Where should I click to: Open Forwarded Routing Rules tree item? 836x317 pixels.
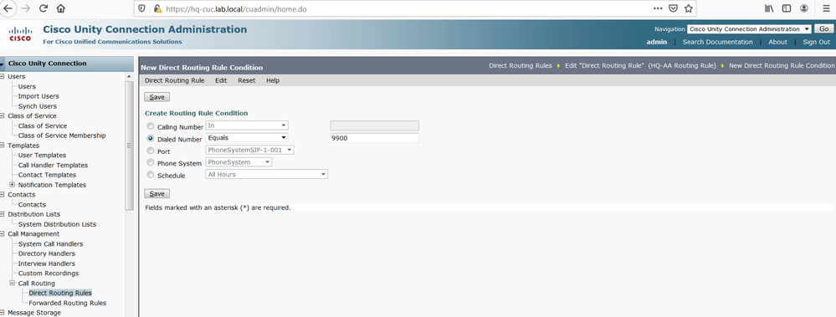67,303
